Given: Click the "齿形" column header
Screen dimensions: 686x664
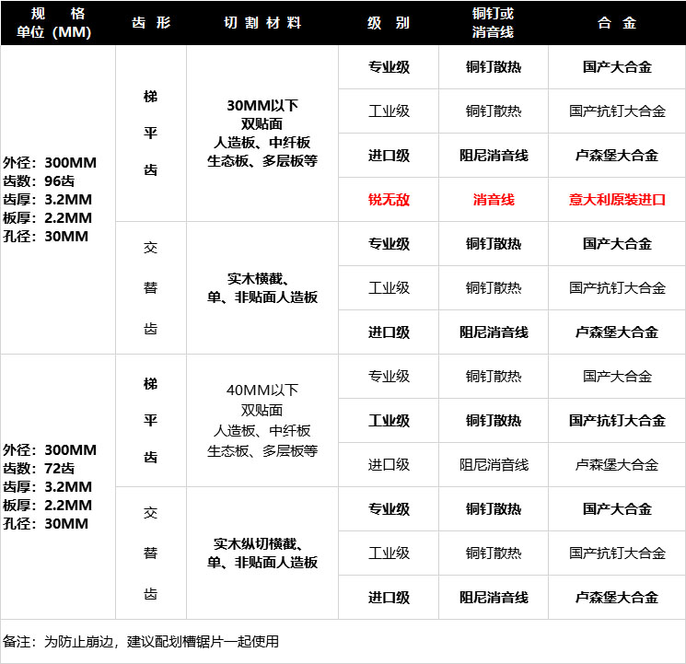Looking at the screenshot, I should click(x=151, y=23).
